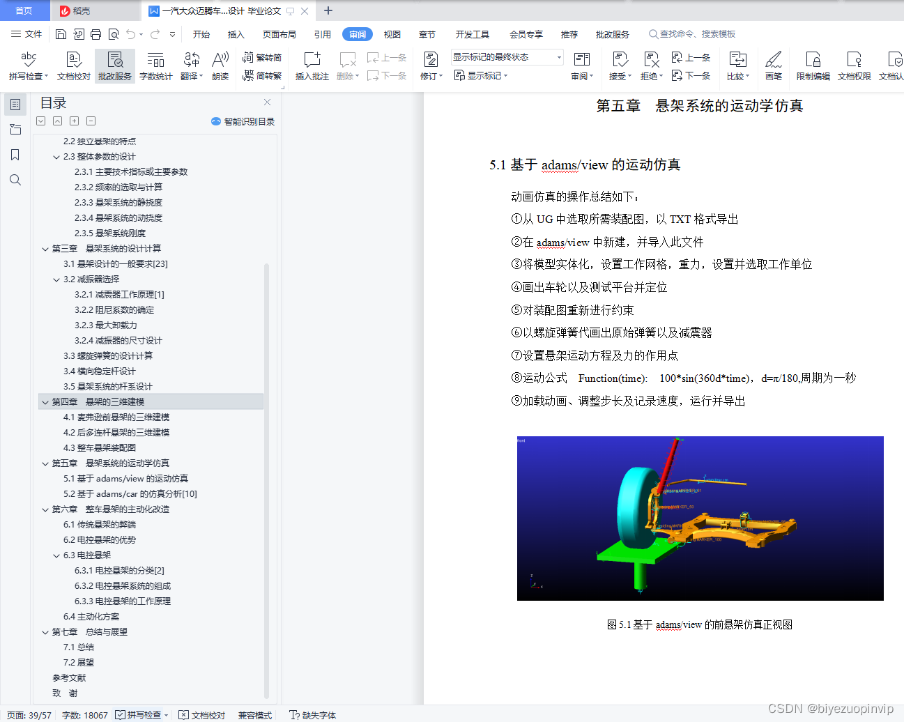Collapse 3.2 减振器选择 node
Screen dimensions: 904x722
56,279
